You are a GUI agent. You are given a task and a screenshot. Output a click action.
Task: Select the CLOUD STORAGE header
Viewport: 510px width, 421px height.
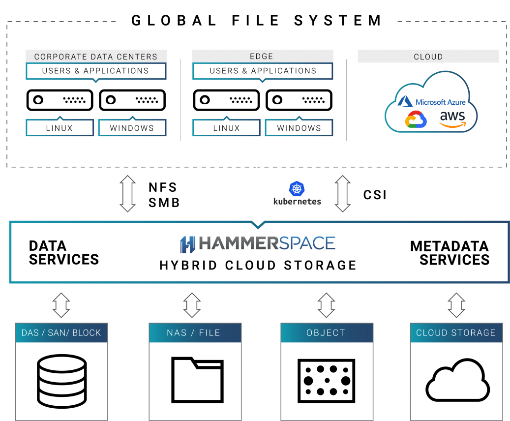[456, 332]
